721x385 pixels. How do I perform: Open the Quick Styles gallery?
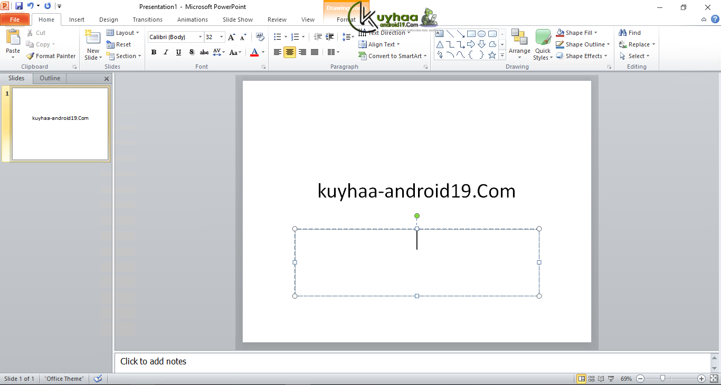coord(543,45)
